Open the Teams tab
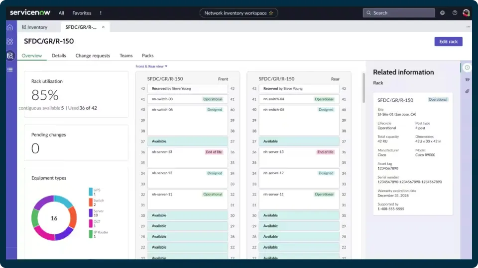Image resolution: width=478 pixels, height=268 pixels. pyautogui.click(x=126, y=56)
